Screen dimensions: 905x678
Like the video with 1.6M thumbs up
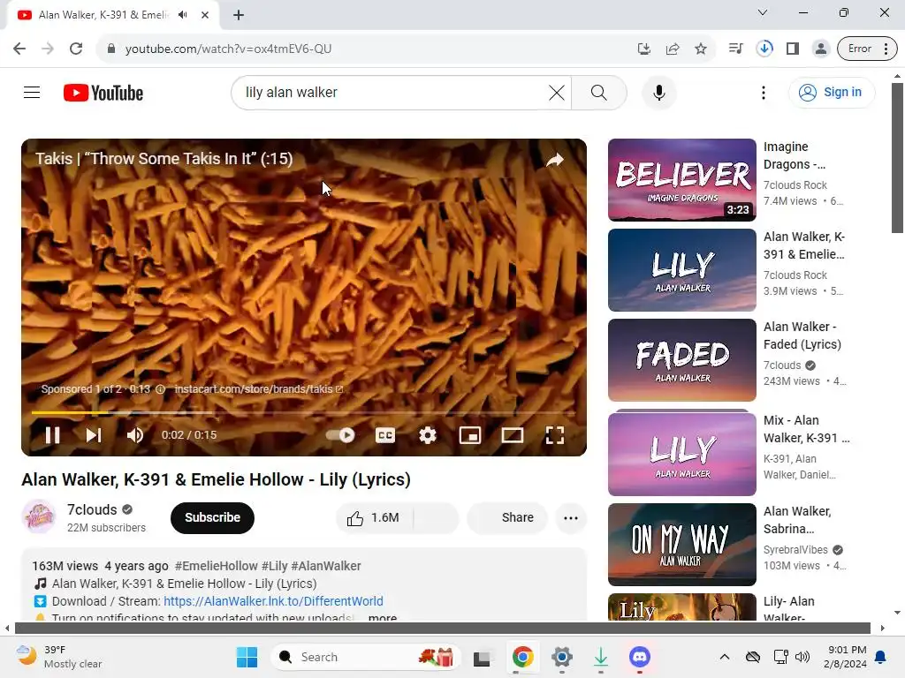[374, 517]
